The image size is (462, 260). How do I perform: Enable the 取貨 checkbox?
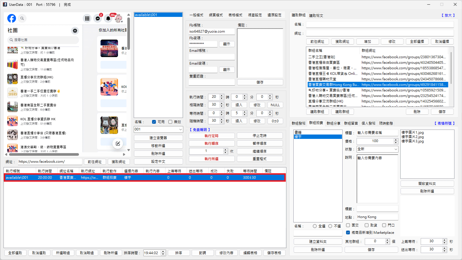point(366,225)
